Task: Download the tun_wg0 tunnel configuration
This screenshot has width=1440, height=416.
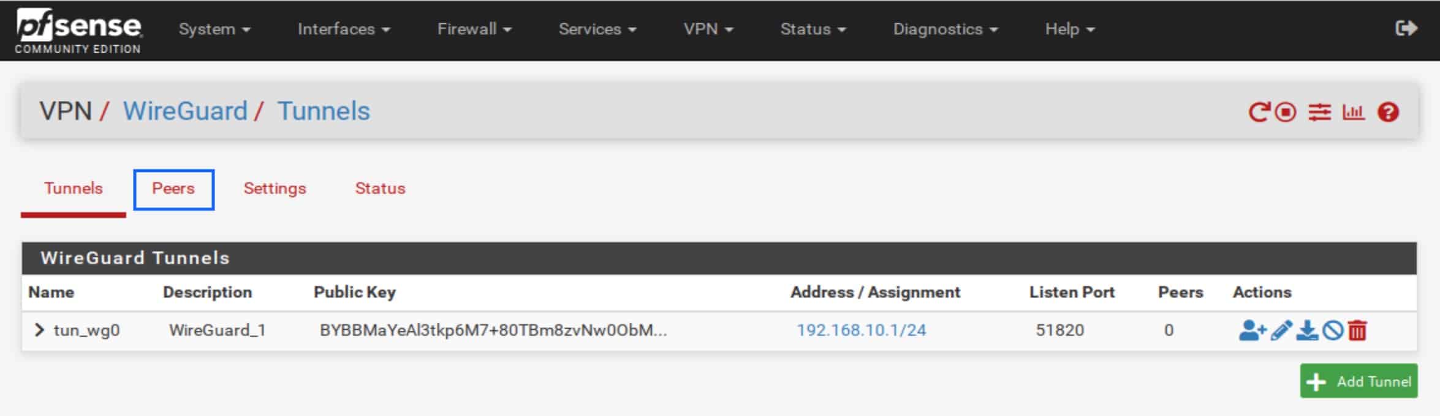Action: click(1307, 330)
